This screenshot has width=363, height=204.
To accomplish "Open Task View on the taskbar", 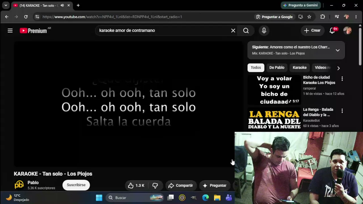I will (x=170, y=198).
